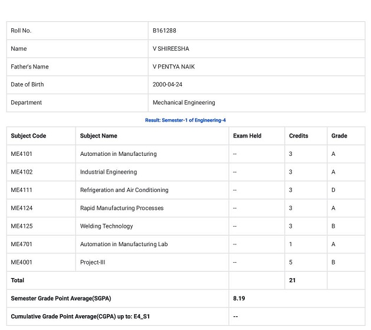Screen dimensions: 371x330
Task: Click the father's name V PENTYA NAIK
Action: (x=173, y=67)
